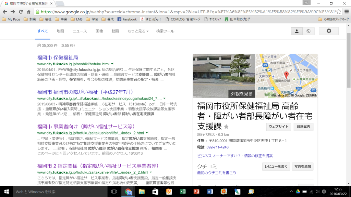View 外観を見る street photo
The height and width of the screenshot is (197, 351).
click(224, 76)
